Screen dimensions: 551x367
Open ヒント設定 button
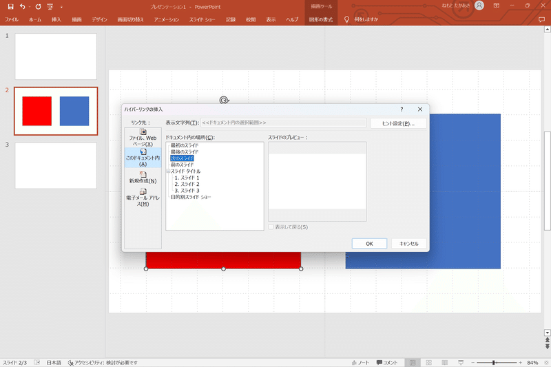399,123
